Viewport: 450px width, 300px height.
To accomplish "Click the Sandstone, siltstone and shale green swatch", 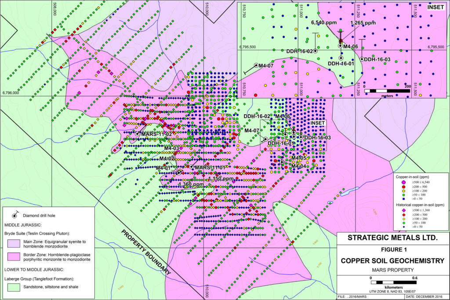I will [x=14, y=287].
